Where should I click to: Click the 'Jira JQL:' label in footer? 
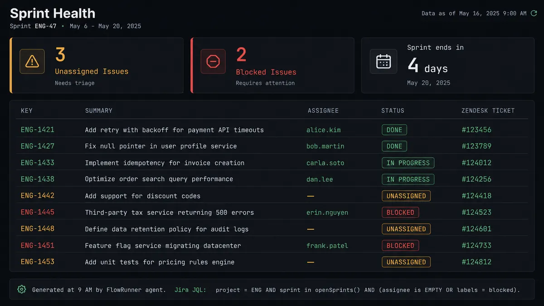[x=190, y=289]
